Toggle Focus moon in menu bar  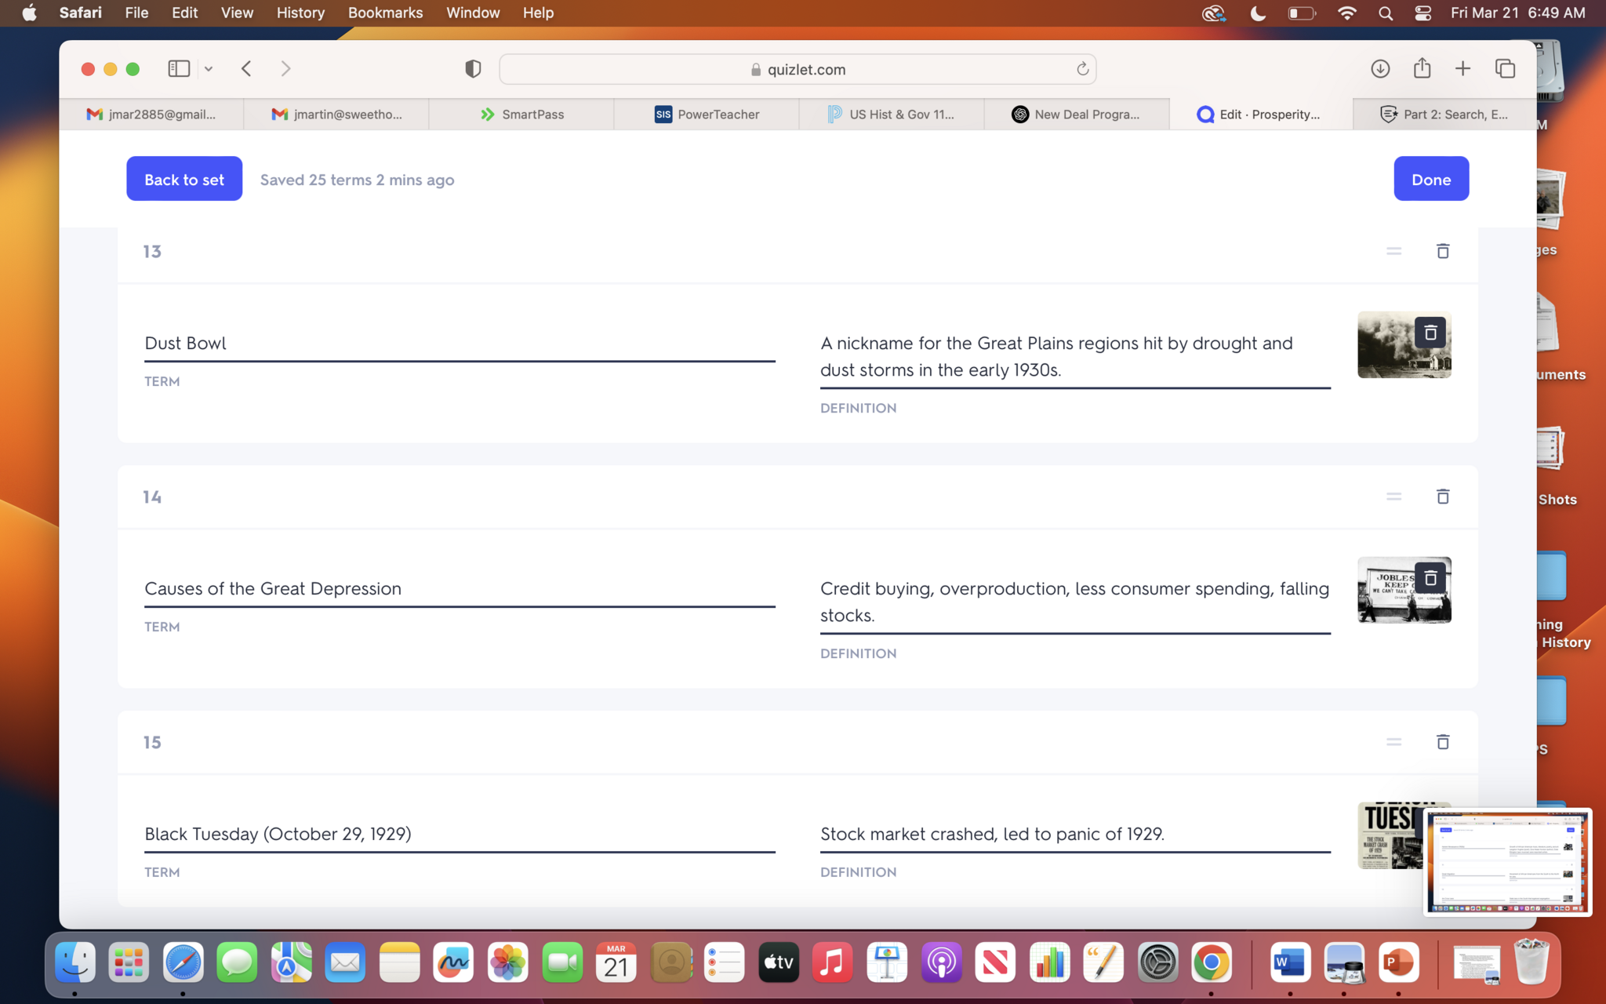pyautogui.click(x=1258, y=13)
